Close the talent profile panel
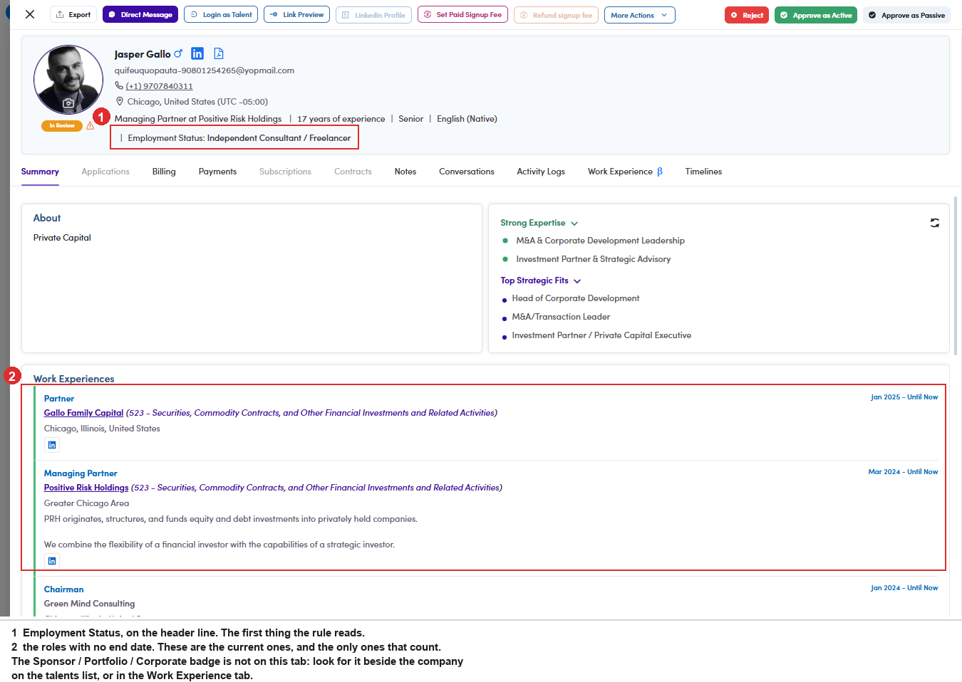The width and height of the screenshot is (962, 682). tap(30, 14)
